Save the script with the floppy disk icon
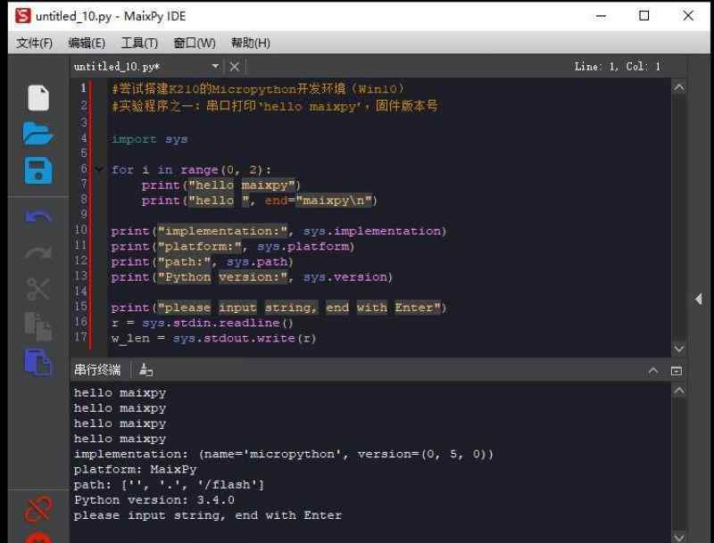 38,170
